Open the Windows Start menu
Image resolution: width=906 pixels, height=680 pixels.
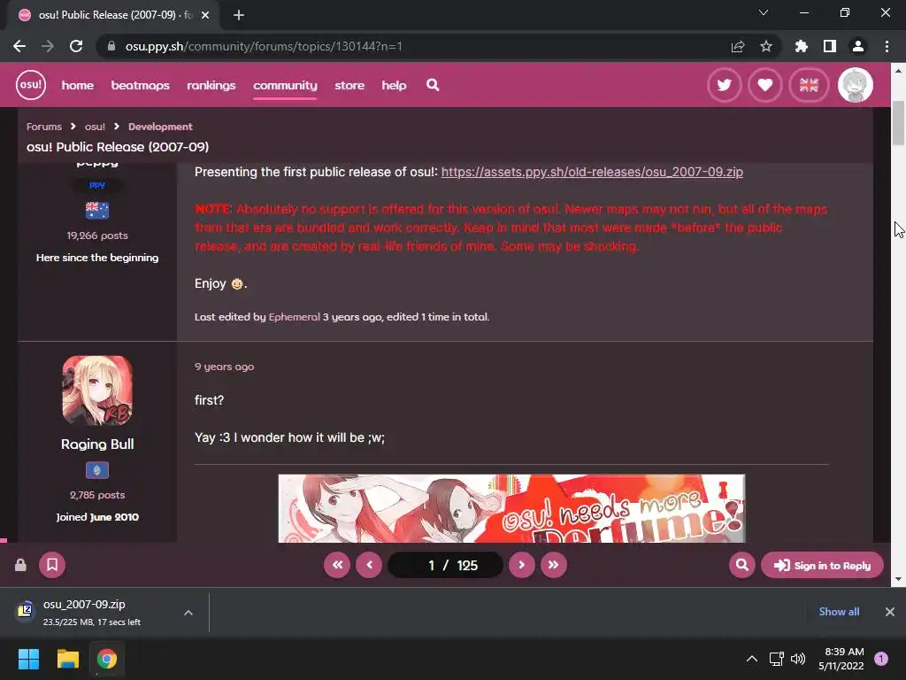[x=28, y=659]
